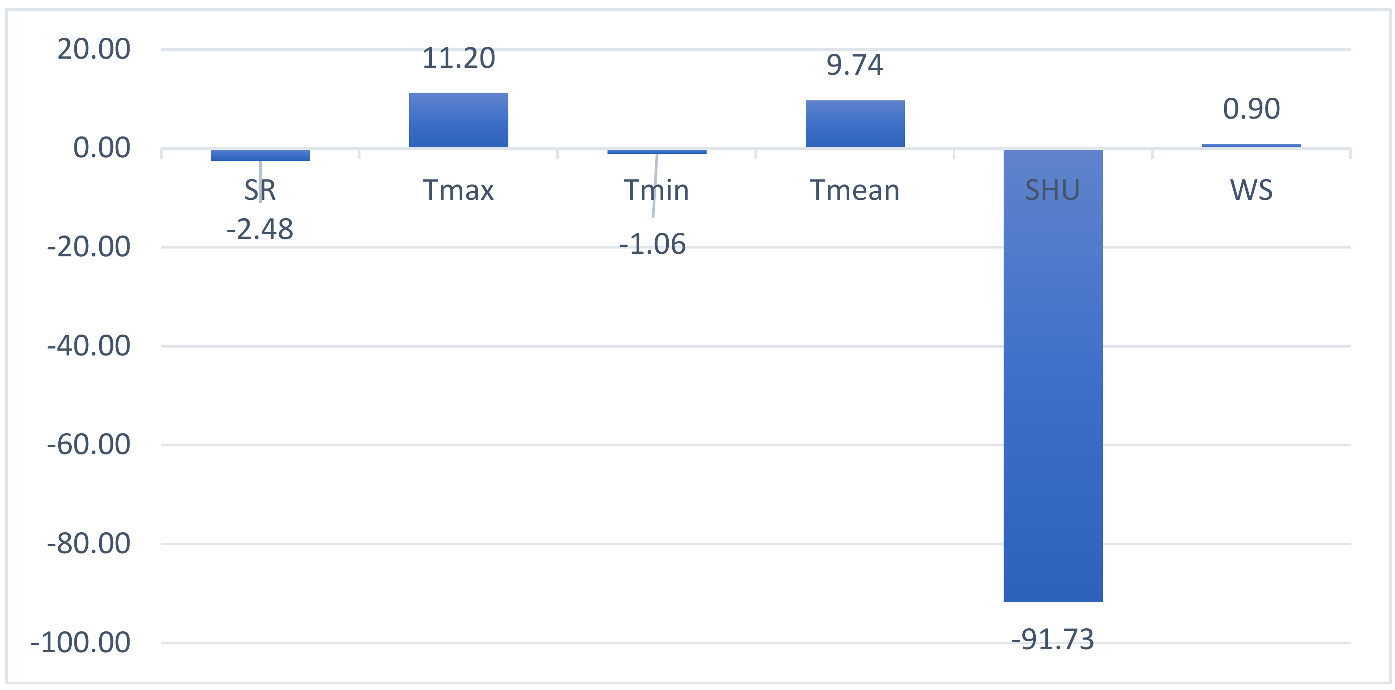
Task: Select the Tmean bar
Action: point(854,124)
